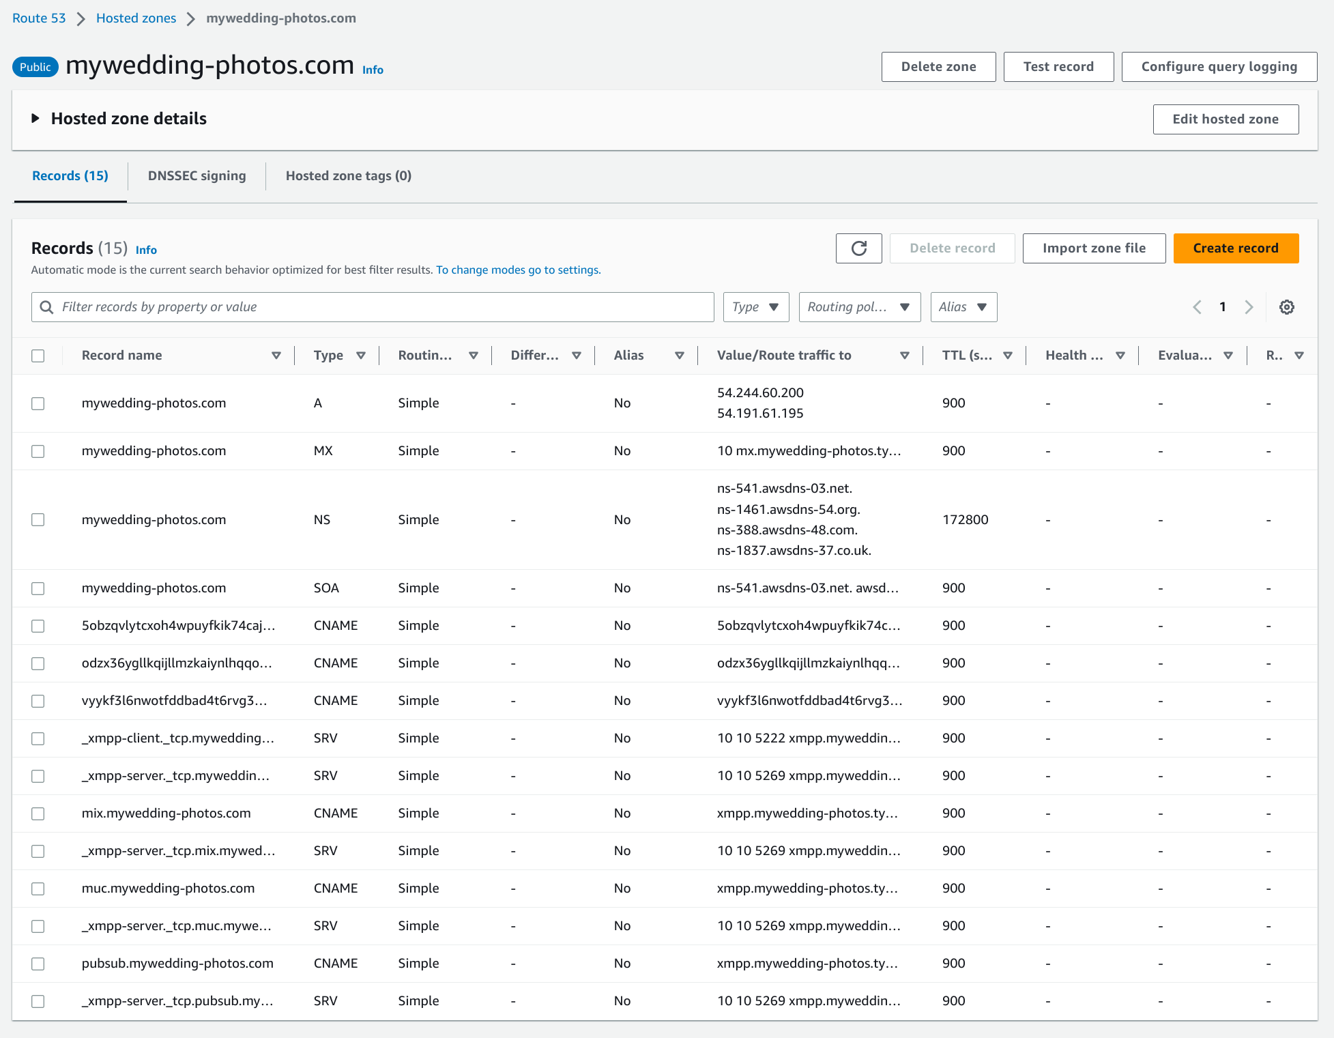This screenshot has height=1038, width=1334.
Task: Click the Test record button
Action: (x=1058, y=67)
